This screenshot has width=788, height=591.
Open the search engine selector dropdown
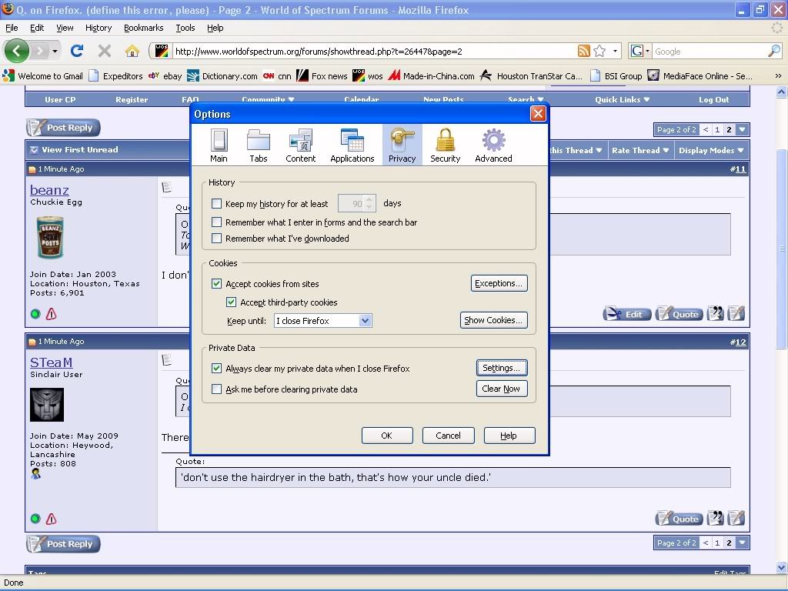pos(640,52)
